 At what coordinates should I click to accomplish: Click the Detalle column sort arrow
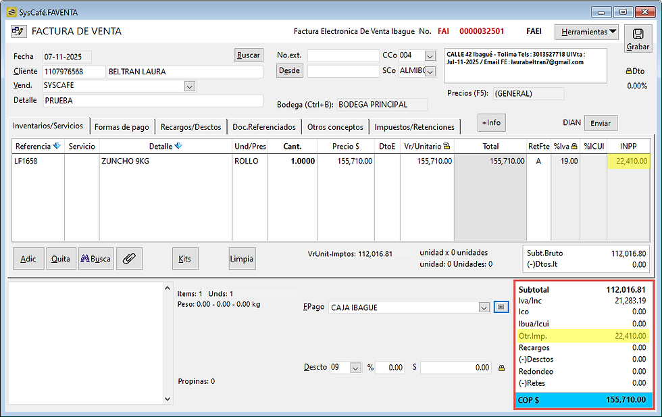point(178,146)
